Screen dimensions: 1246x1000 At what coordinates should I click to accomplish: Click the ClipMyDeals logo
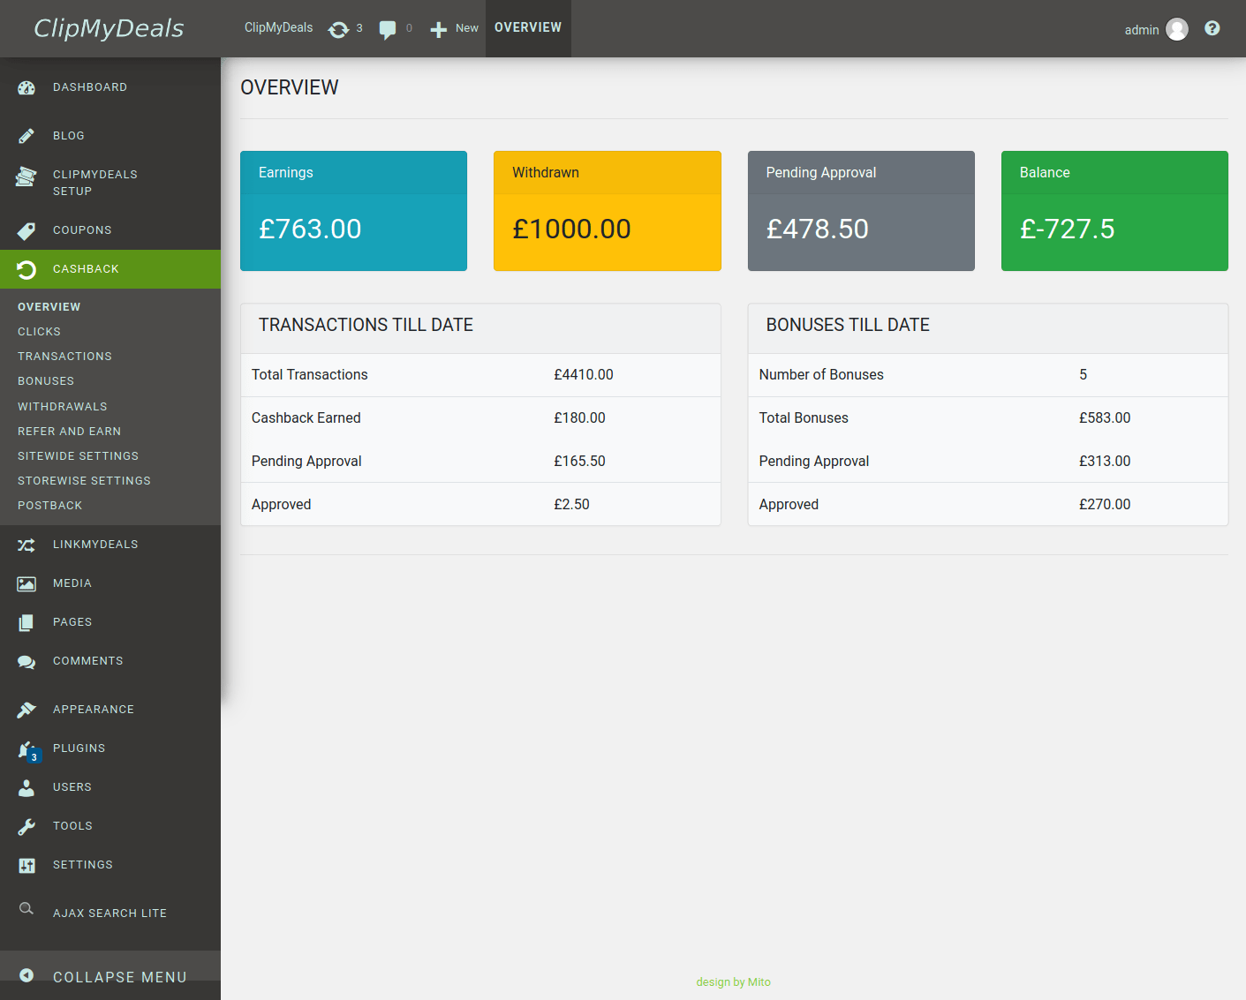109,28
